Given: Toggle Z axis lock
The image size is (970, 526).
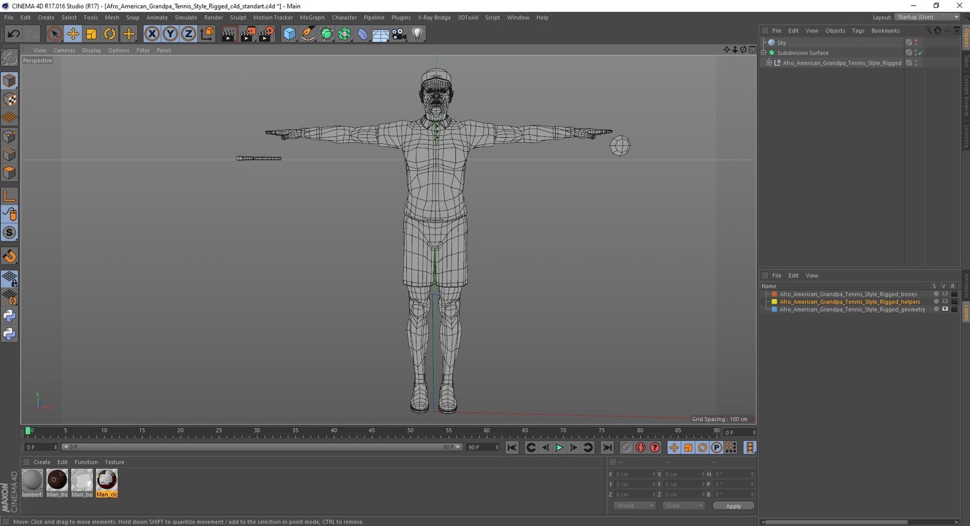Looking at the screenshot, I should 188,34.
